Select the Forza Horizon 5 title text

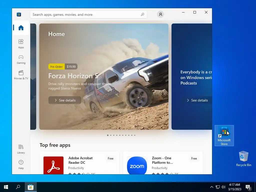tap(73, 76)
